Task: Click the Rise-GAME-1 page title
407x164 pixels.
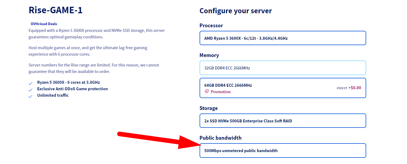Action: (56, 10)
